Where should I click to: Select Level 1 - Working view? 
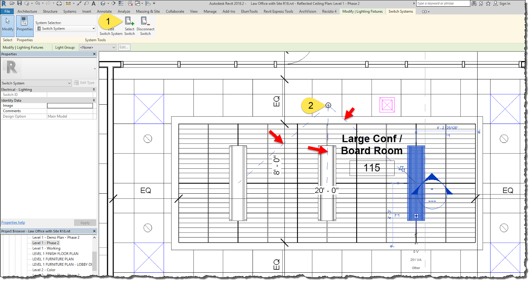point(46,248)
